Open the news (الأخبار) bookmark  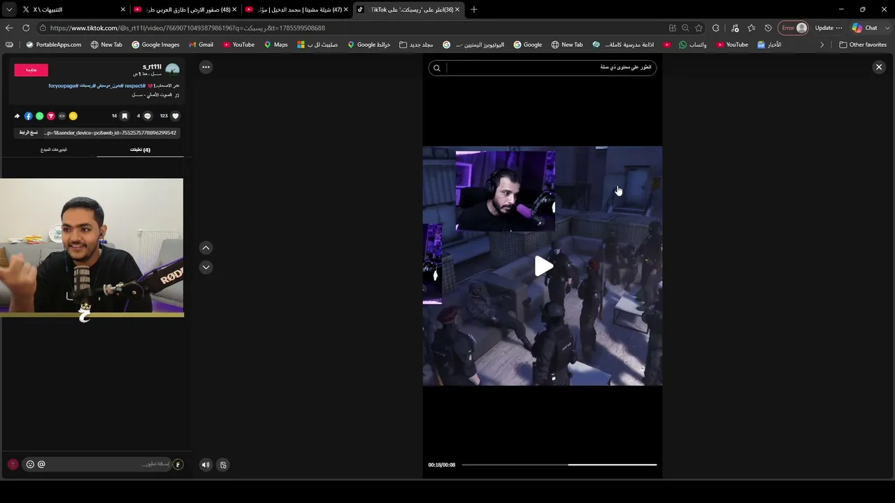pyautogui.click(x=769, y=45)
